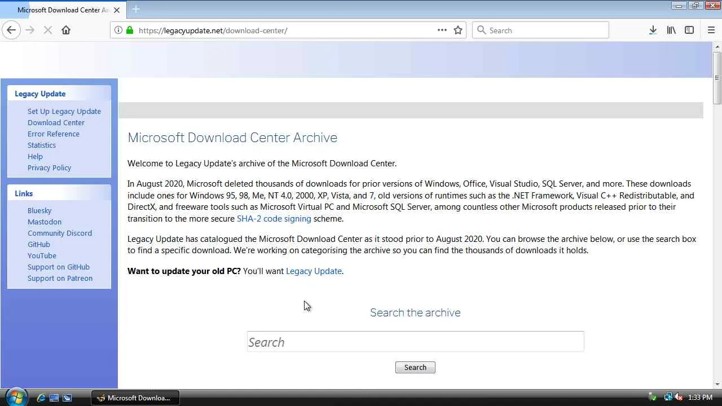Open Support on Patreon link
Image resolution: width=722 pixels, height=406 pixels.
pos(60,278)
